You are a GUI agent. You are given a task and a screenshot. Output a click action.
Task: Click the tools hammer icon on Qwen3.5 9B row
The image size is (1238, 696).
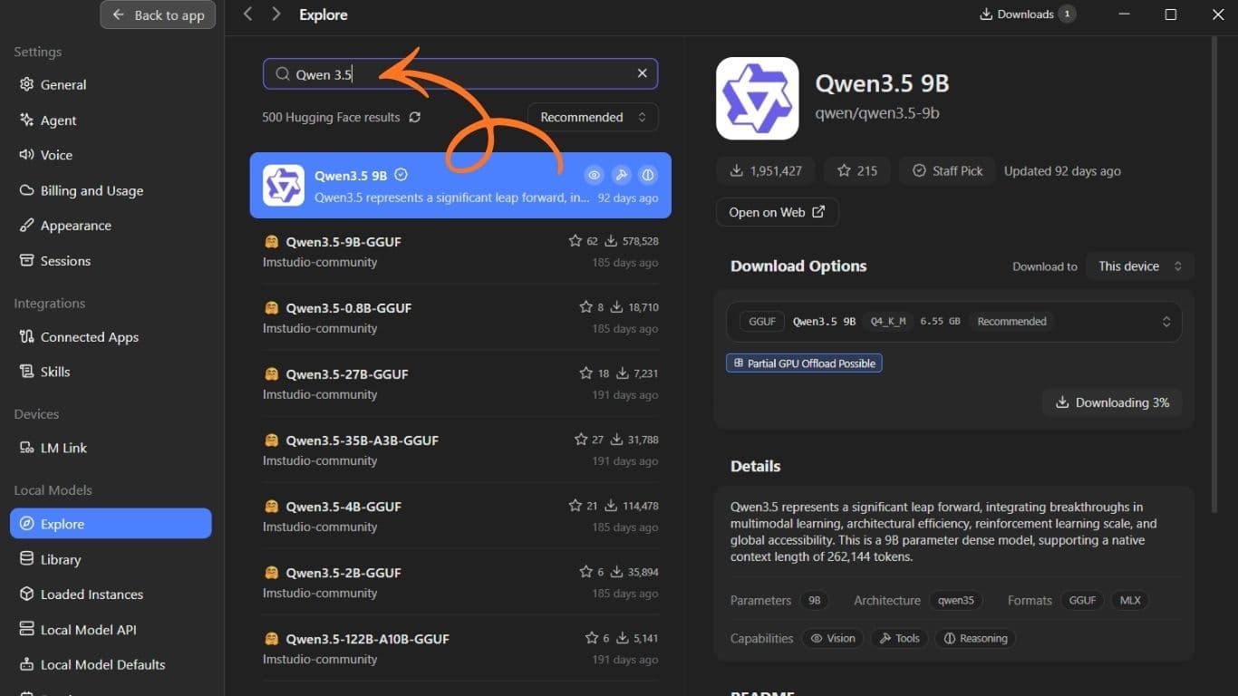tap(621, 175)
